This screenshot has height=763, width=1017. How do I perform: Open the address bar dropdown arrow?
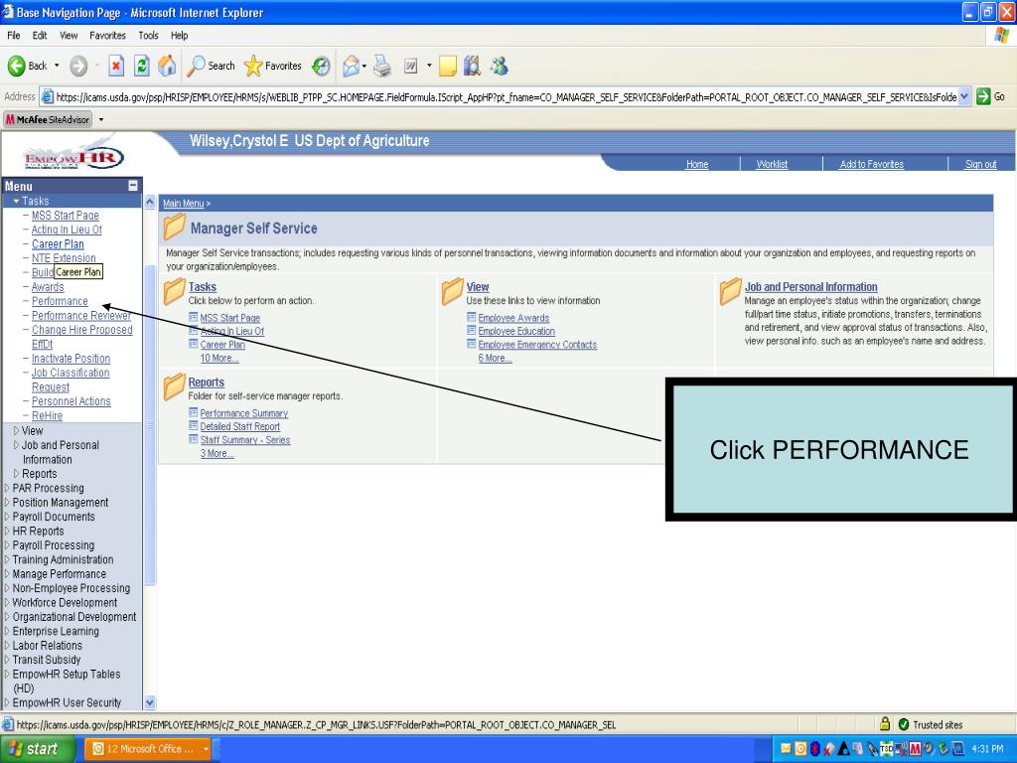point(964,96)
